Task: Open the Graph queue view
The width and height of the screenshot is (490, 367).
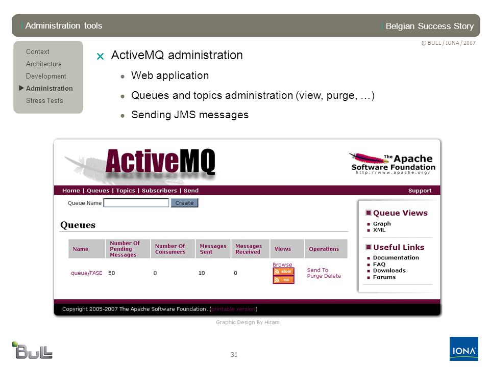Action: coord(382,224)
